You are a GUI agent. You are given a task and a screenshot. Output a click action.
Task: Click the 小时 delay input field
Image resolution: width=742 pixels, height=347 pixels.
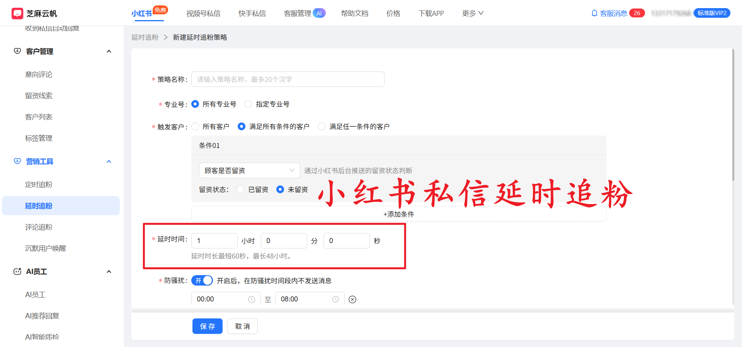pos(214,241)
